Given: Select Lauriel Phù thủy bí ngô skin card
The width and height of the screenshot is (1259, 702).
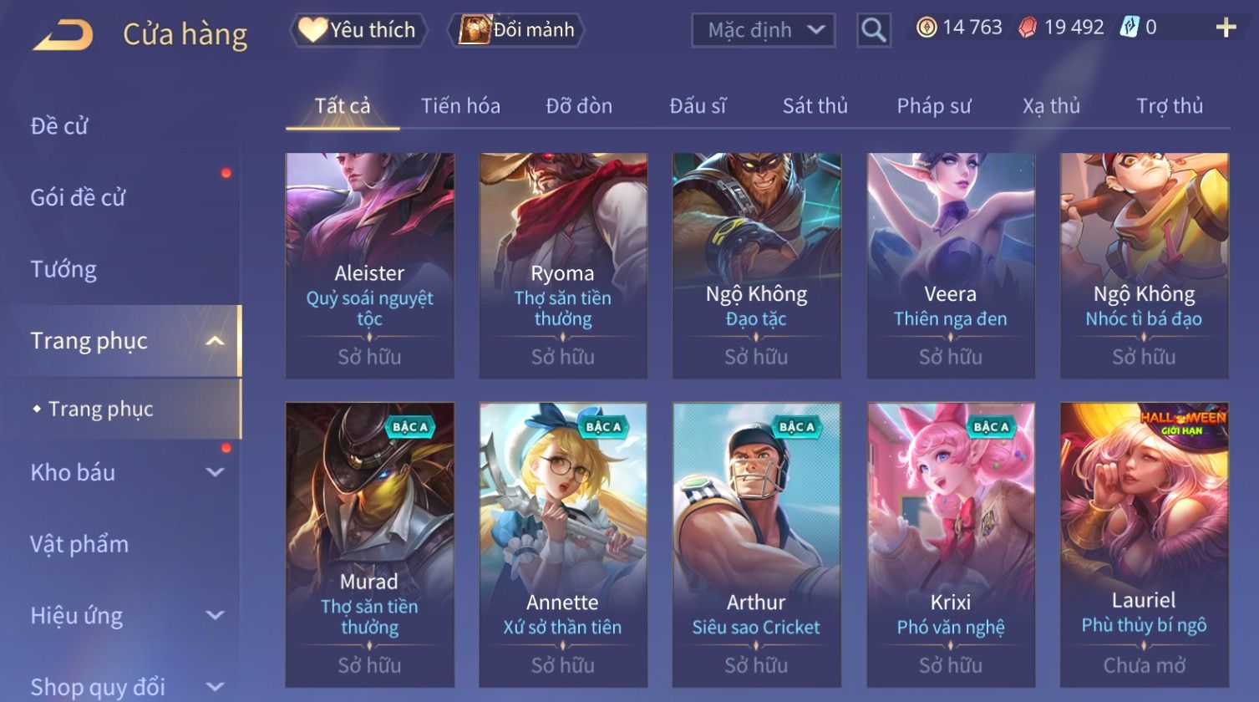Looking at the screenshot, I should click(x=1144, y=545).
